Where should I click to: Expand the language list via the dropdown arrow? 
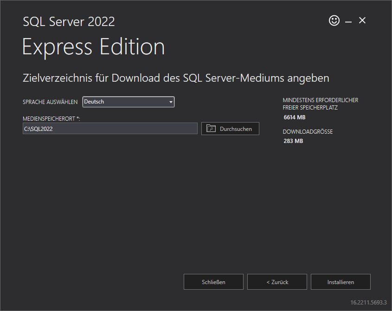170,102
